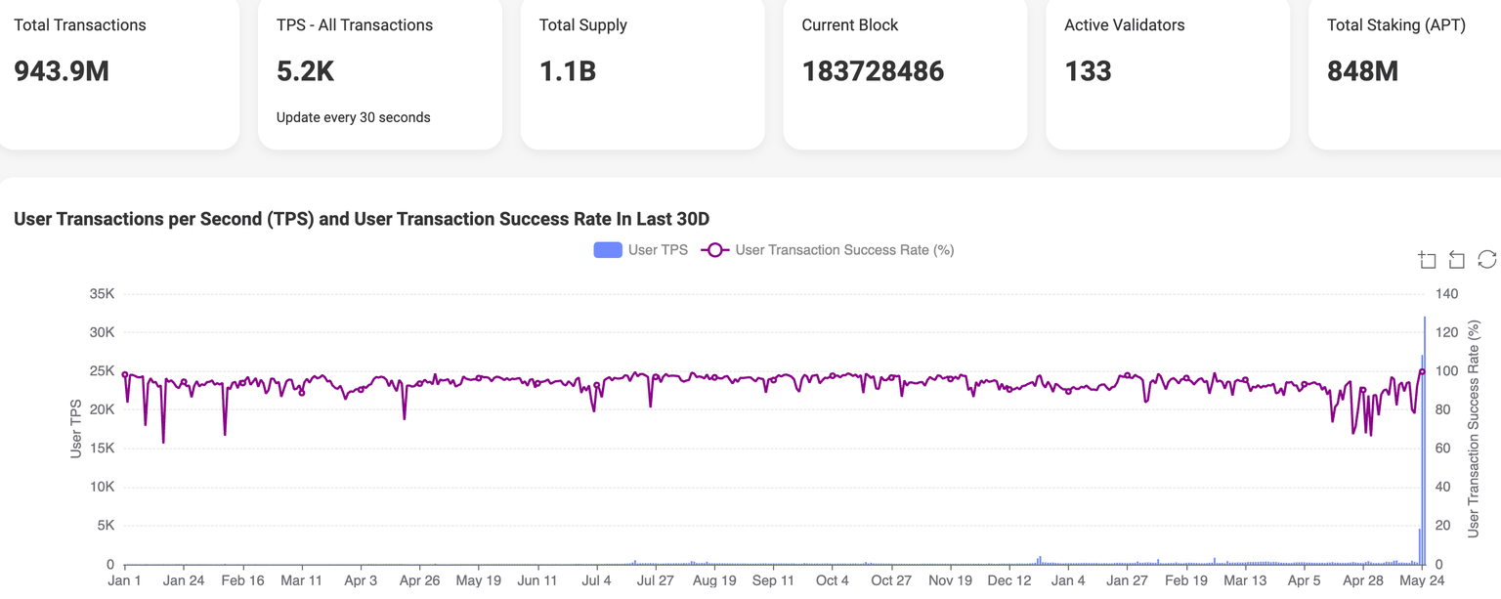Click the last success rate data point
The height and width of the screenshot is (599, 1501).
[1422, 371]
